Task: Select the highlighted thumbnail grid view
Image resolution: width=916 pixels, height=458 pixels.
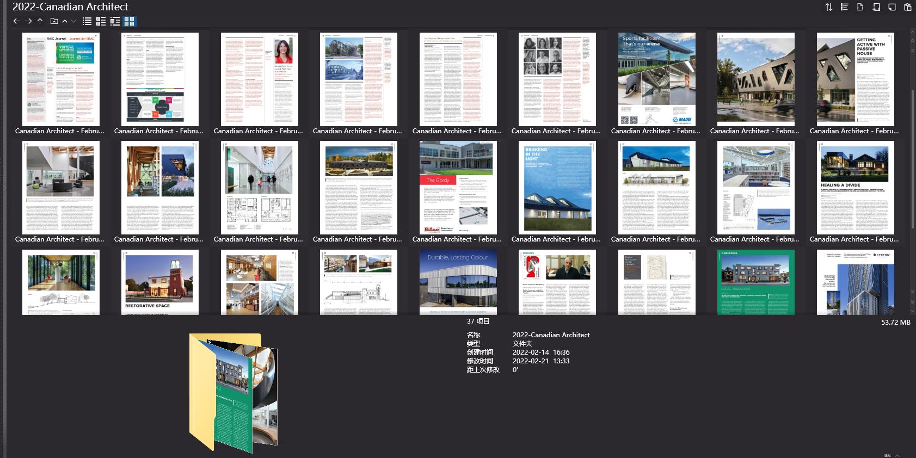Action: (x=129, y=21)
